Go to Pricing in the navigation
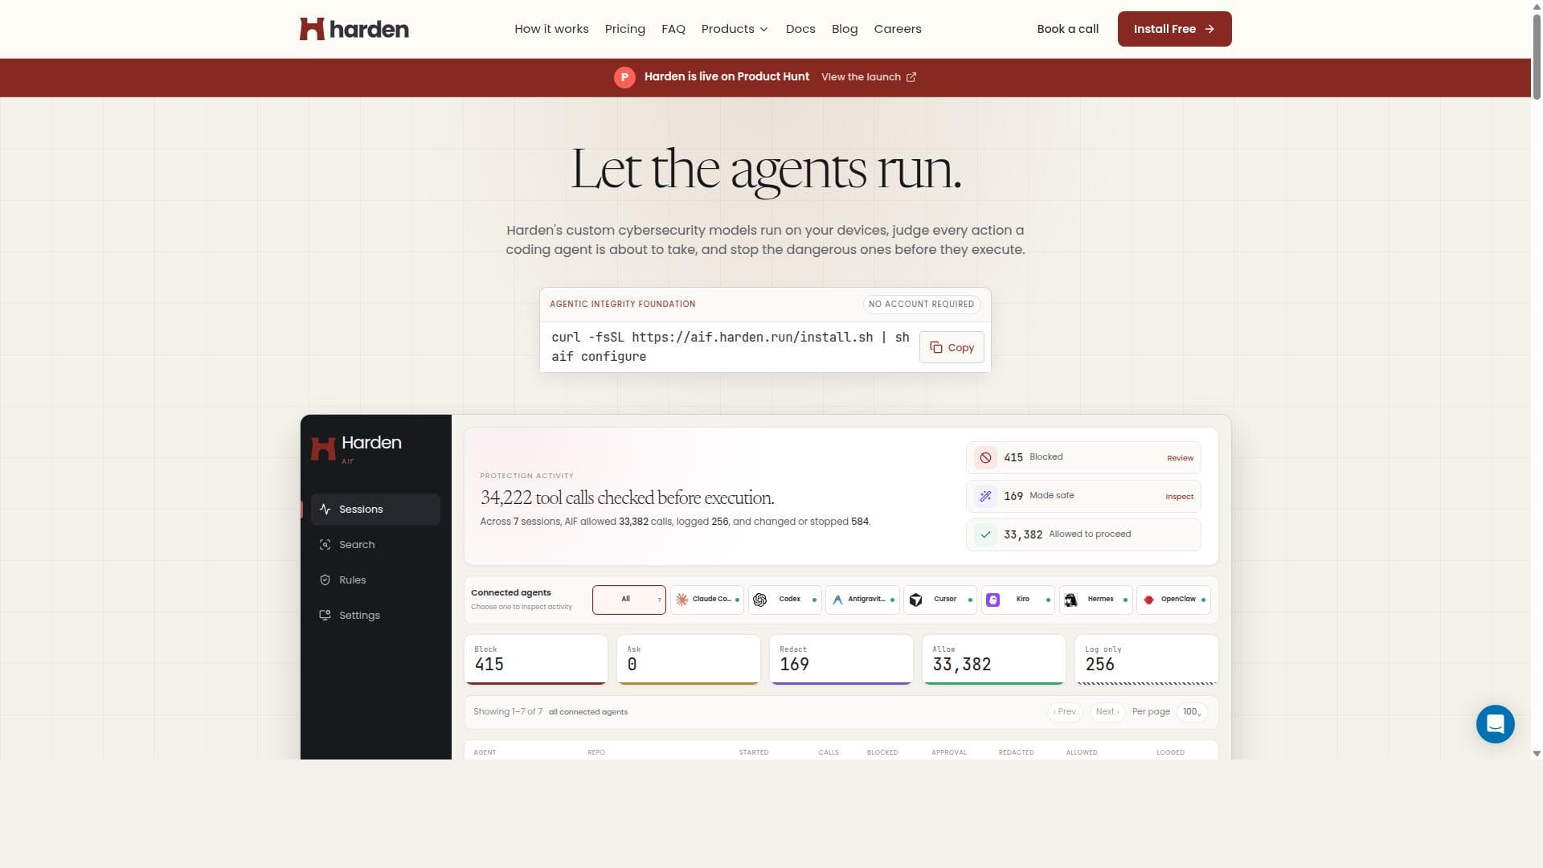The image size is (1543, 868). point(625,29)
